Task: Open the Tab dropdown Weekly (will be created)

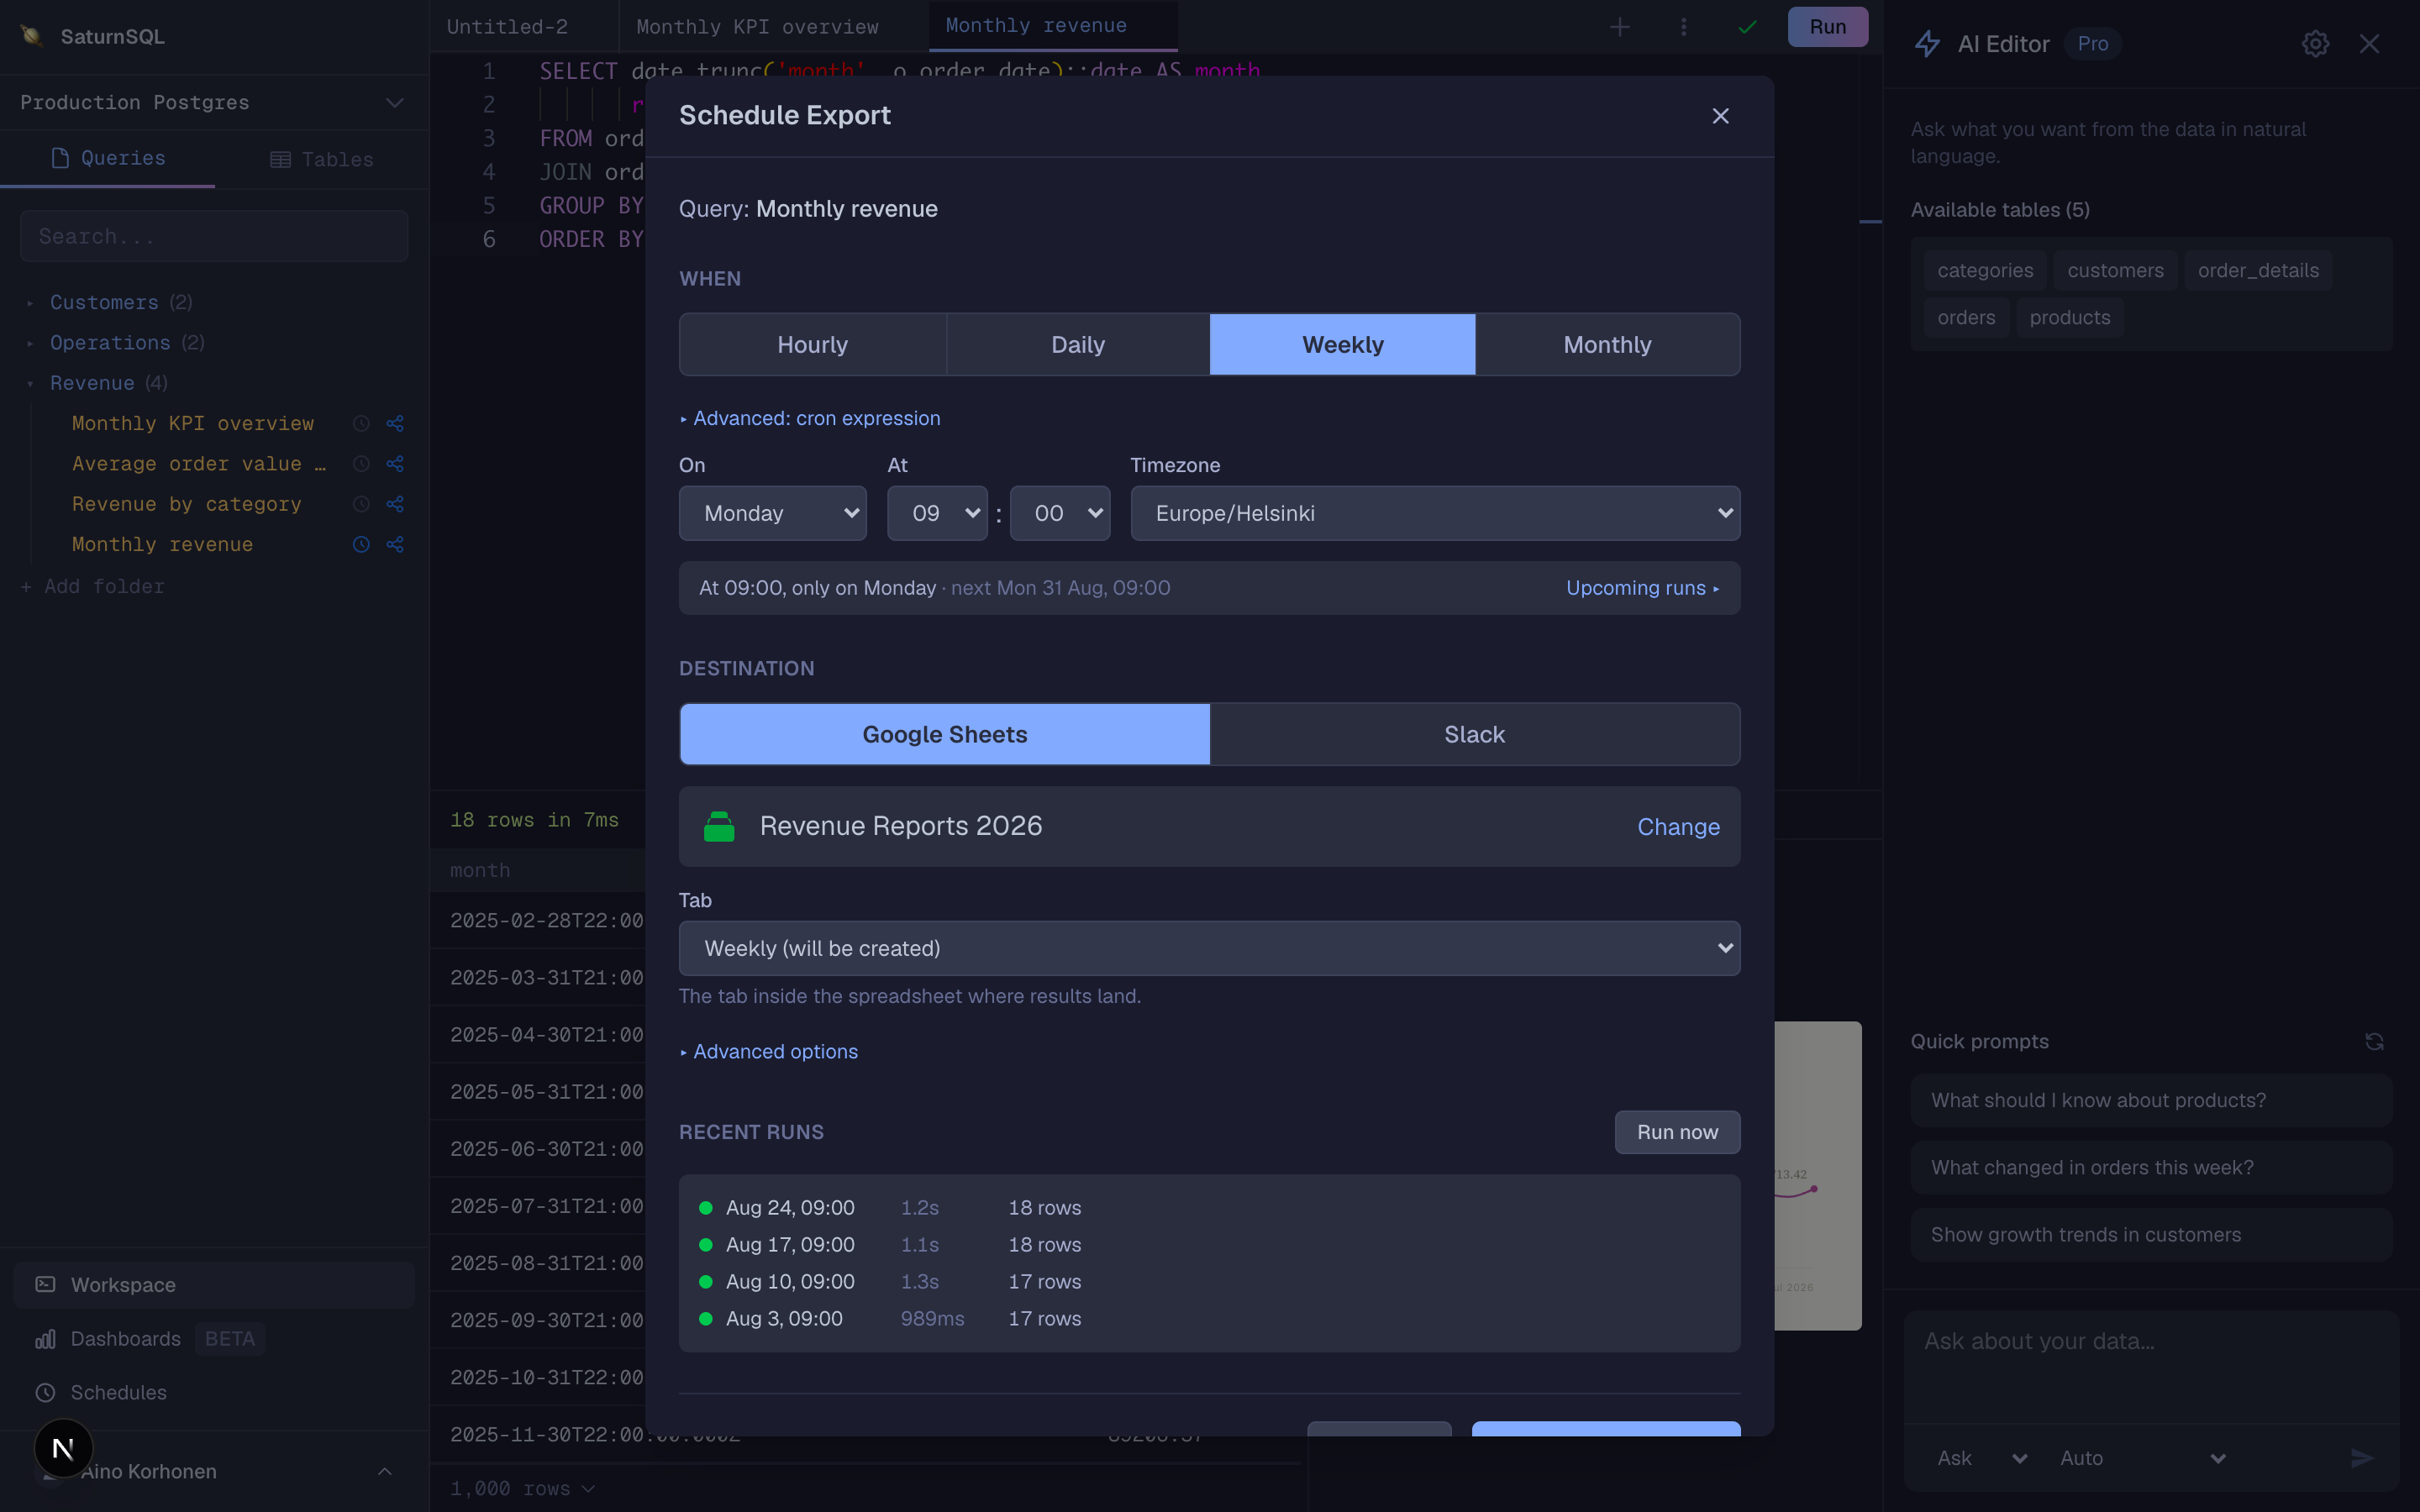Action: click(x=1209, y=948)
